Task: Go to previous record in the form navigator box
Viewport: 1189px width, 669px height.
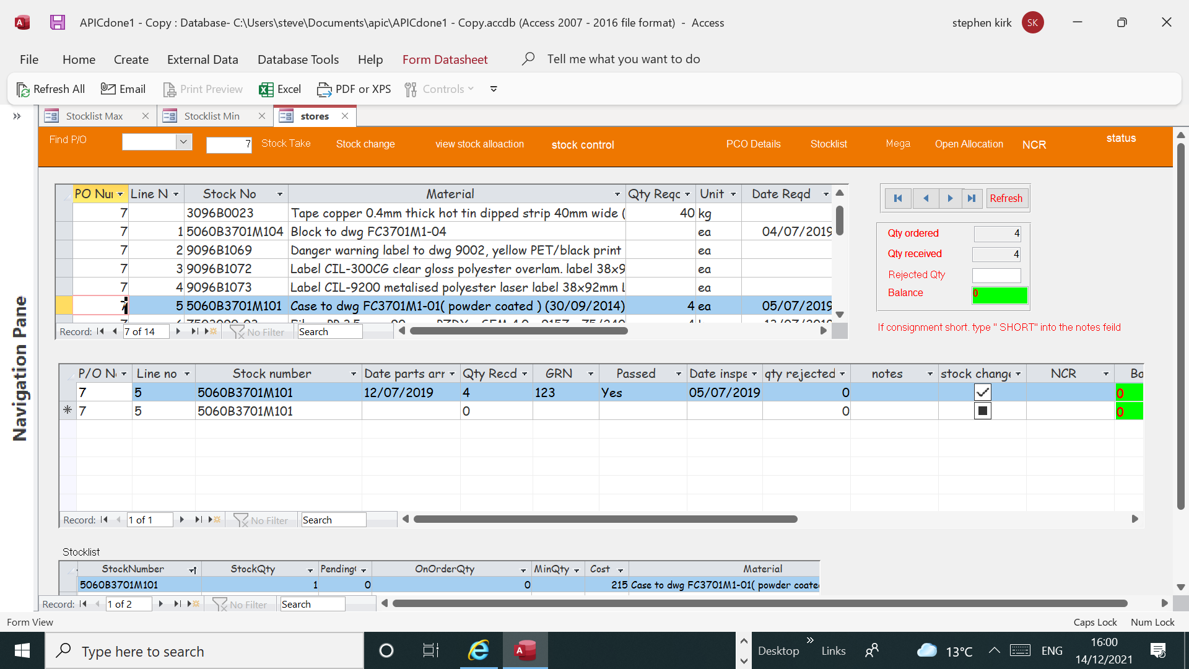Action: pyautogui.click(x=926, y=198)
